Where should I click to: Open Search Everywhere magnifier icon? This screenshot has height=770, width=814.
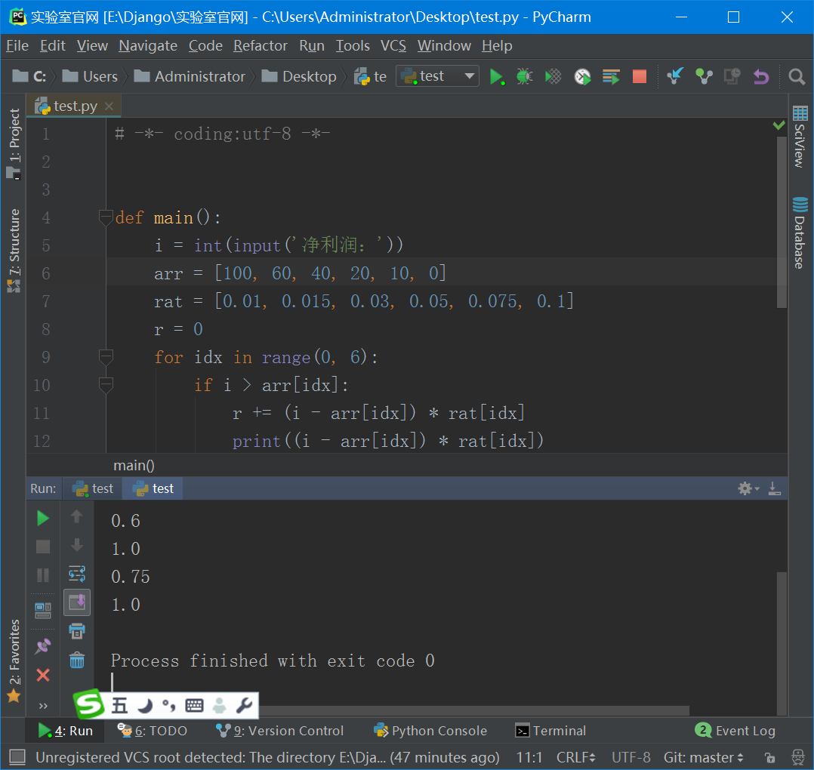797,77
